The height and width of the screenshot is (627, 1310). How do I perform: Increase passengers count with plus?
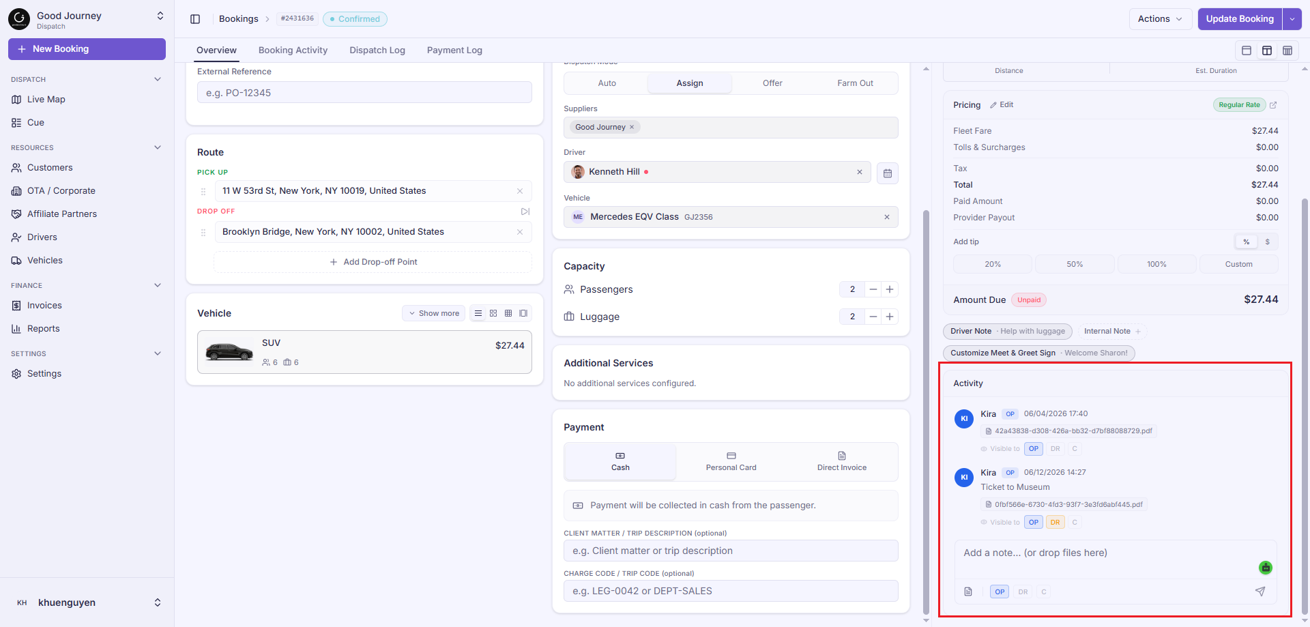(x=890, y=289)
